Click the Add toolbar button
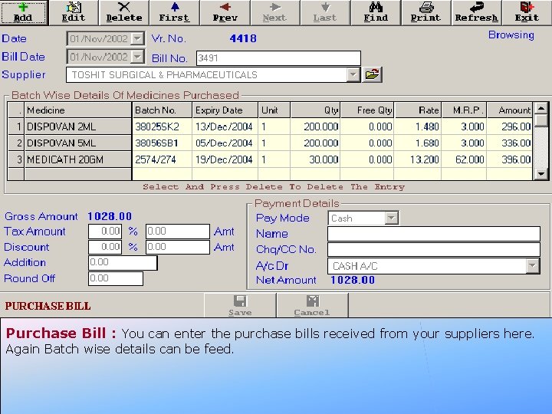Image resolution: width=552 pixels, height=414 pixels. coord(24,13)
